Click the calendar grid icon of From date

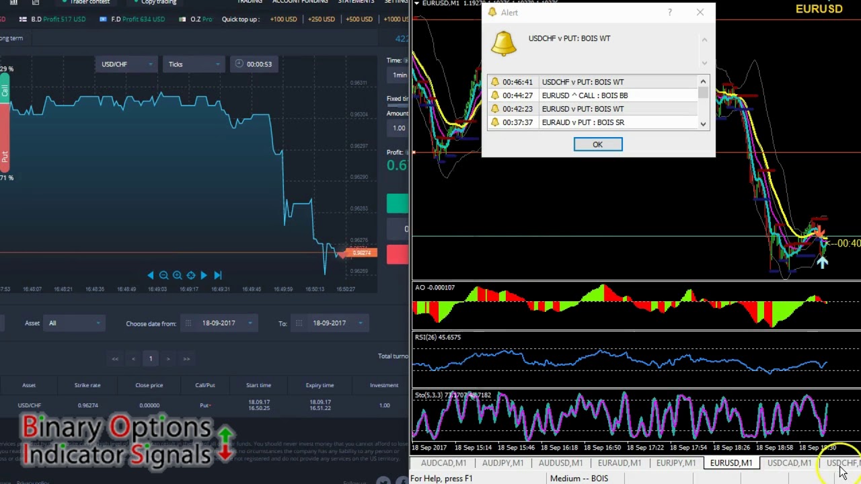188,323
